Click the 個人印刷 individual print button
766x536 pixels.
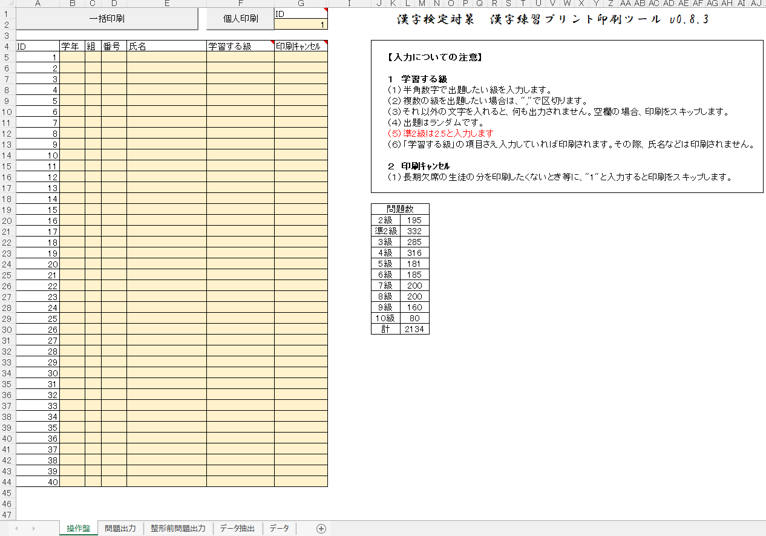240,19
